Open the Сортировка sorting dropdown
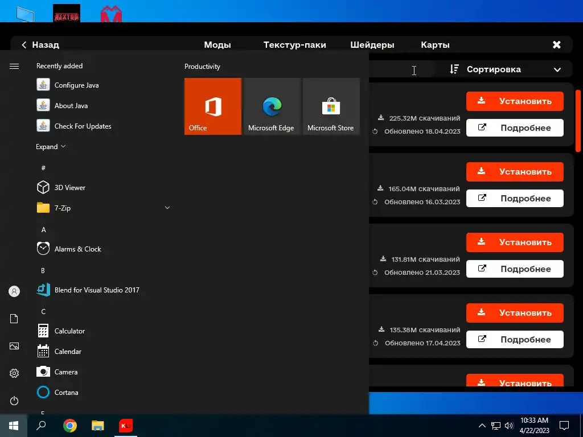This screenshot has height=437, width=583. [x=506, y=69]
